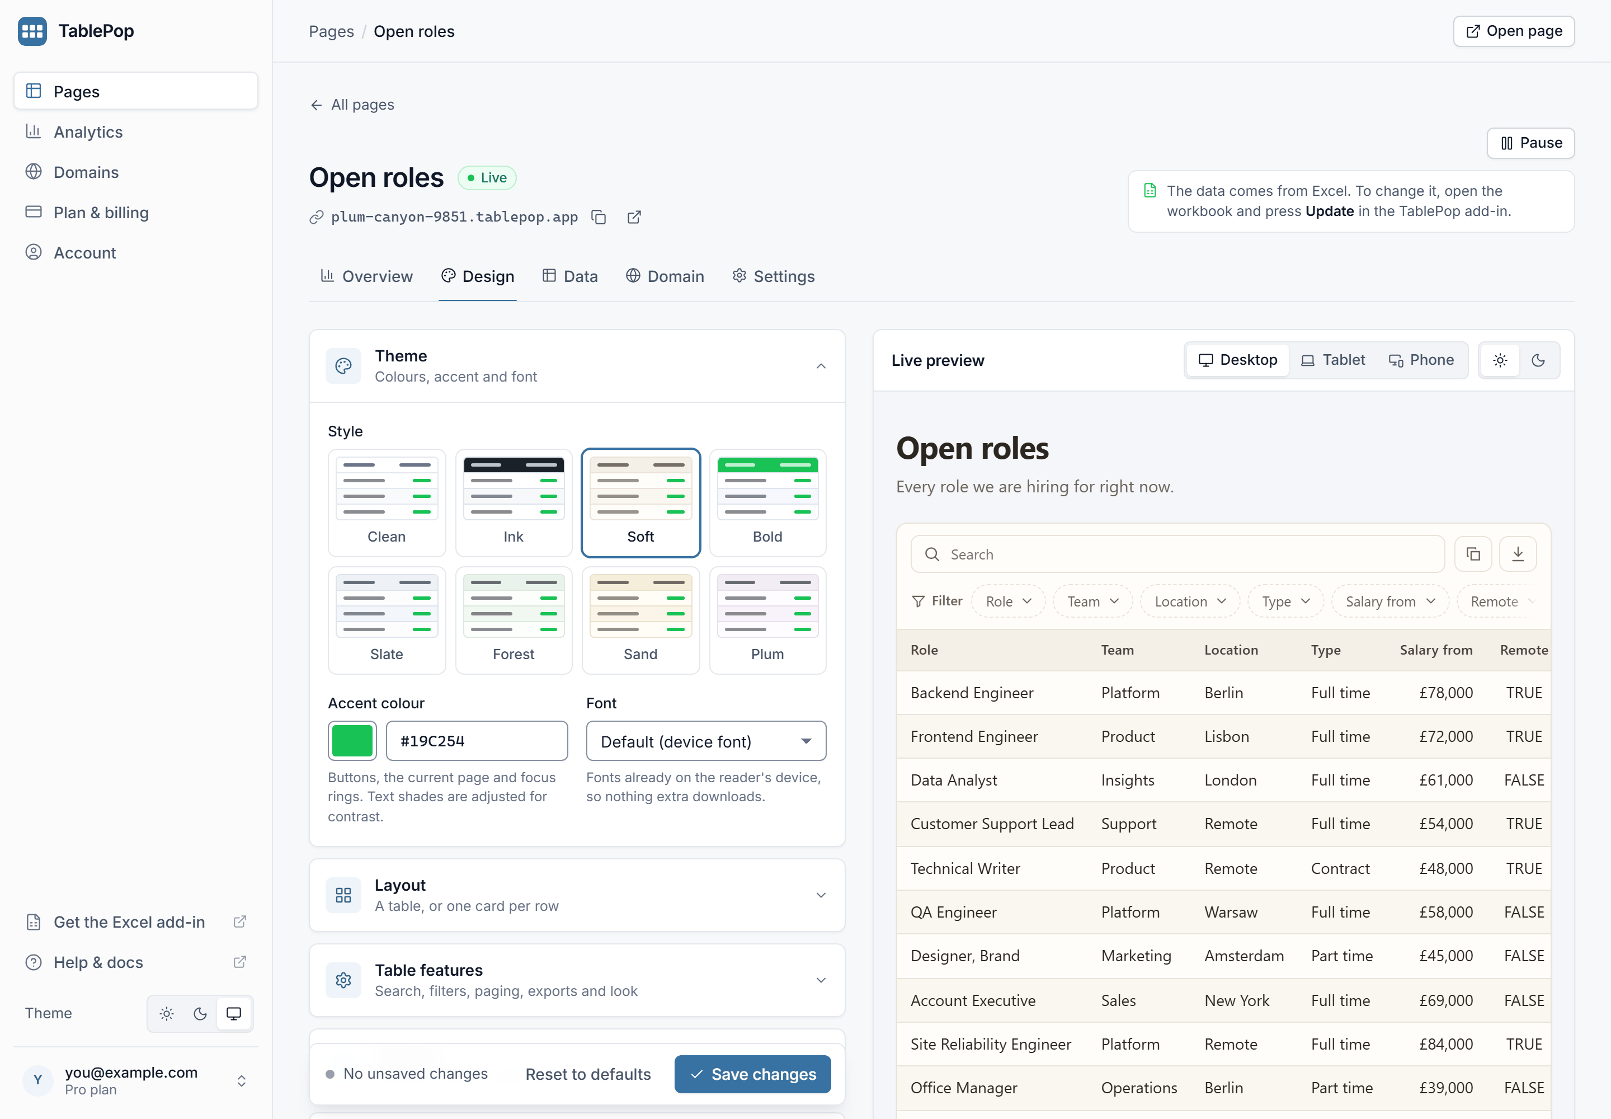The height and width of the screenshot is (1119, 1611).
Task: Switch to the Domain tab
Action: tap(665, 276)
